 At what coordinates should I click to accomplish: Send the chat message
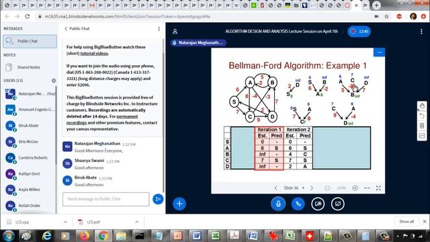point(158,199)
